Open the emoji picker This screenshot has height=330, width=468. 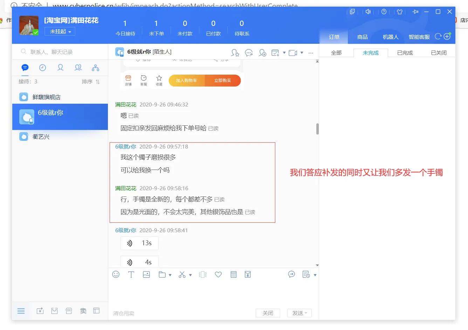click(116, 274)
